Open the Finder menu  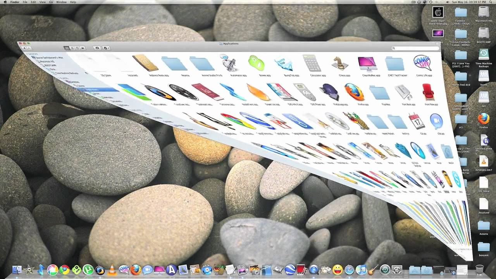[15, 2]
